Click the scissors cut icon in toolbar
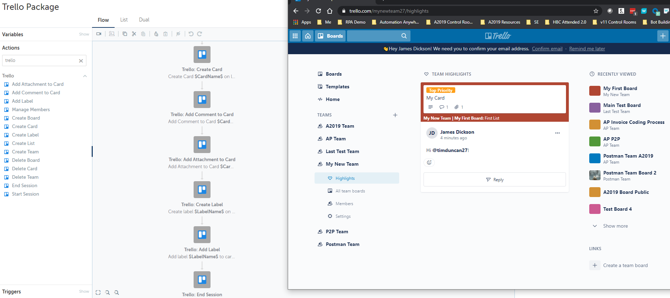 pyautogui.click(x=134, y=34)
